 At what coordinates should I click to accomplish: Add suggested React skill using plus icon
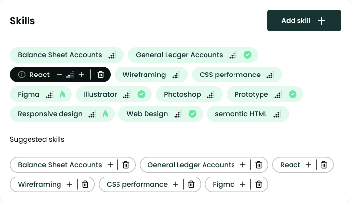(x=308, y=165)
